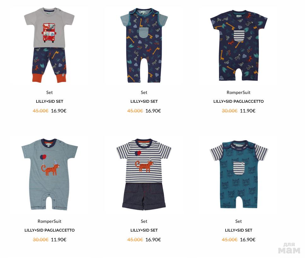
Task: Click the Set label under teal cat outfit
Action: tap(239, 221)
